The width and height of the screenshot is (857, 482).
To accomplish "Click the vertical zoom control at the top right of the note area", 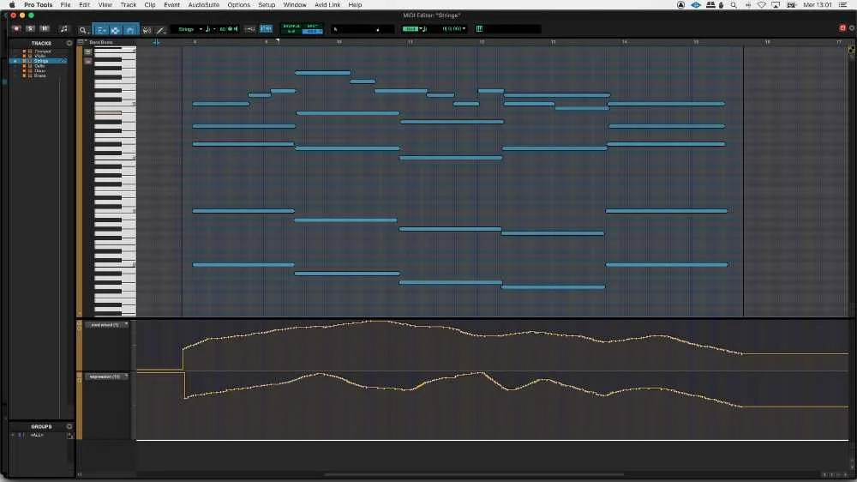I will pos(852,51).
